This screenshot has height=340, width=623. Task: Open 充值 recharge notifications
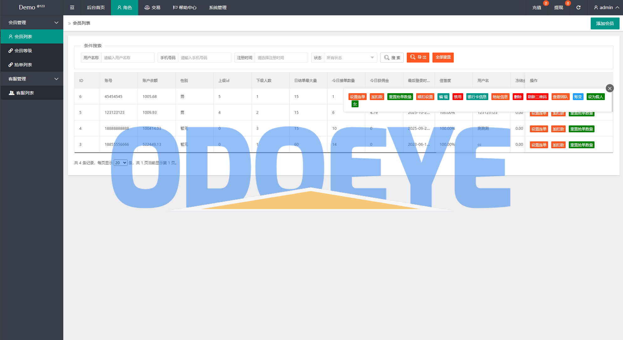537,8
